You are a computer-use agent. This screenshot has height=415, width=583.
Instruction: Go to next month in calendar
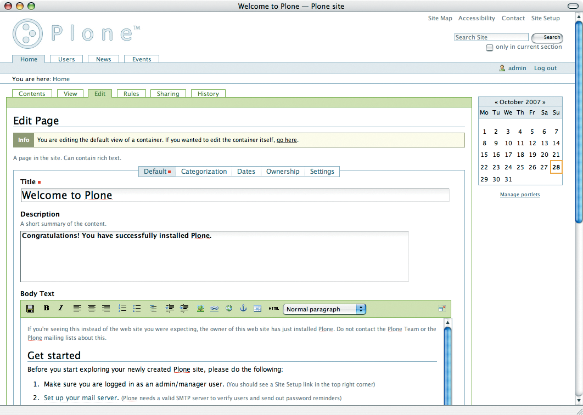tap(544, 102)
